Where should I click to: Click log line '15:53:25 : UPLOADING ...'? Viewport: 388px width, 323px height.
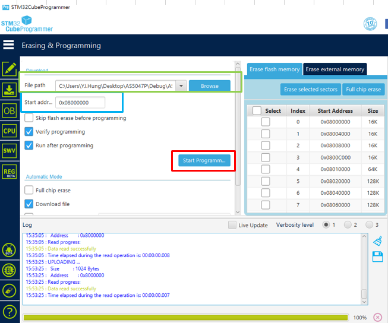point(53,262)
